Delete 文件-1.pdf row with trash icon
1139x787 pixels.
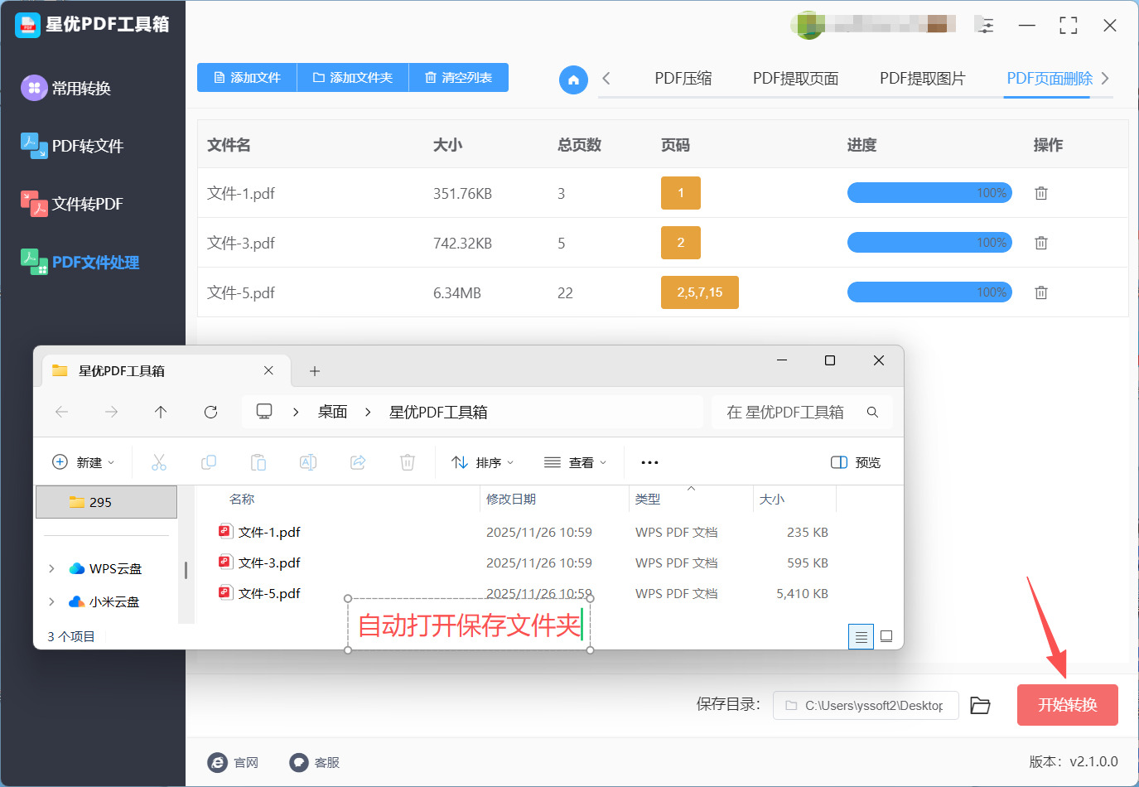[1041, 193]
